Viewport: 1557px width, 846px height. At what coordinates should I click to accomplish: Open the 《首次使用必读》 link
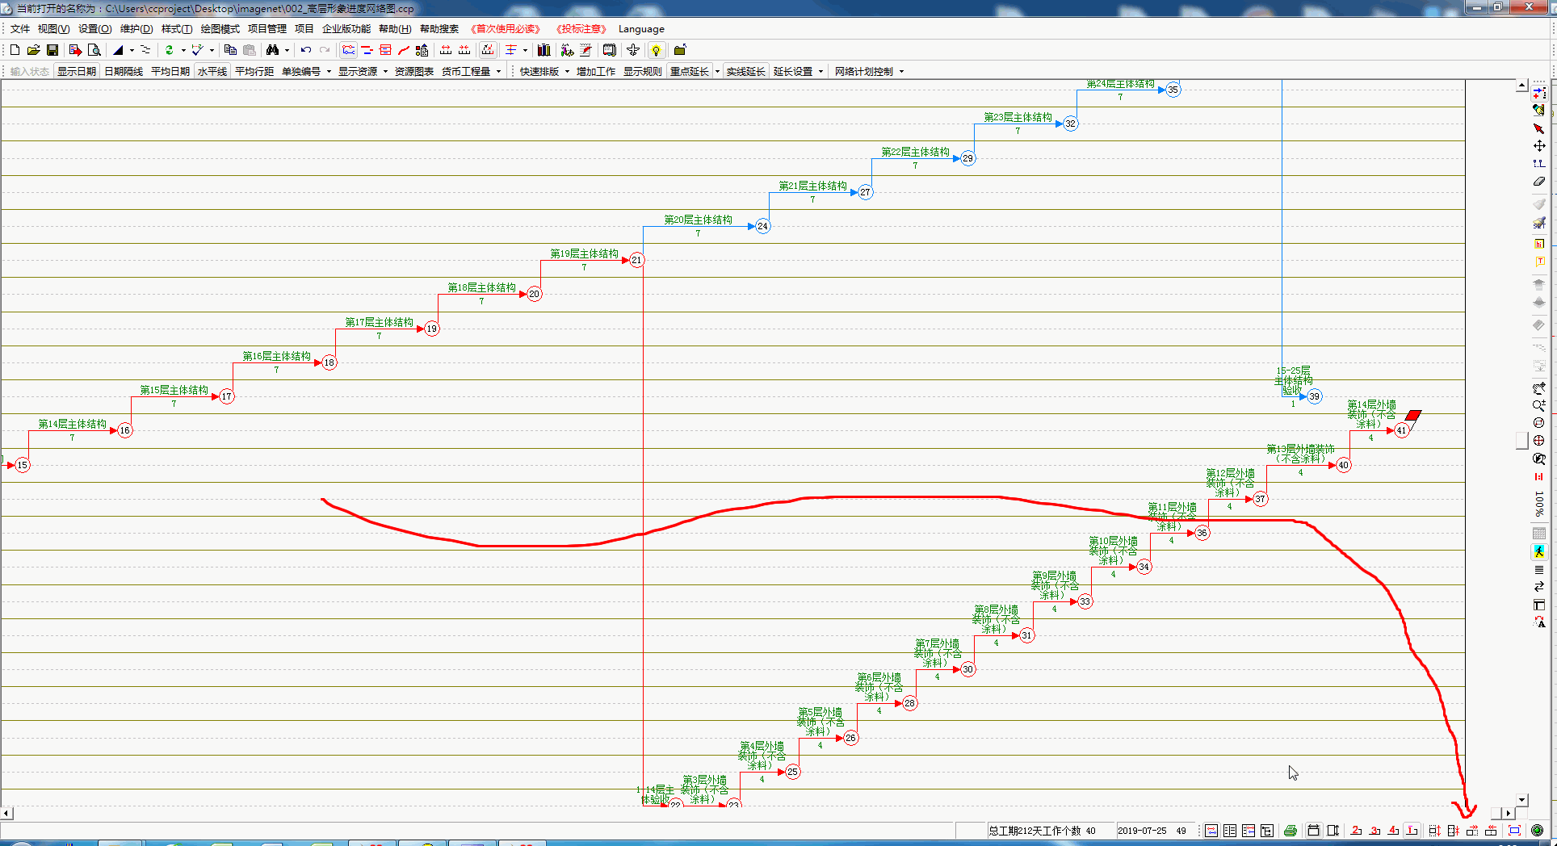pyautogui.click(x=505, y=29)
